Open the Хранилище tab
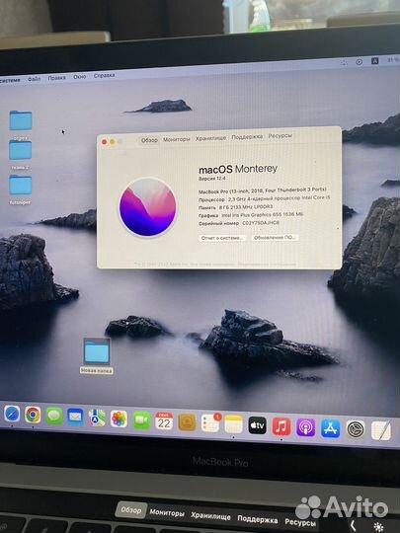This screenshot has height=533, width=400. (210, 138)
